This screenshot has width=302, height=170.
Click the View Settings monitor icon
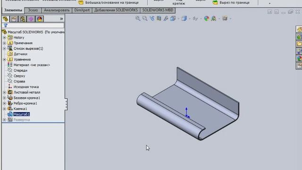tap(225, 18)
